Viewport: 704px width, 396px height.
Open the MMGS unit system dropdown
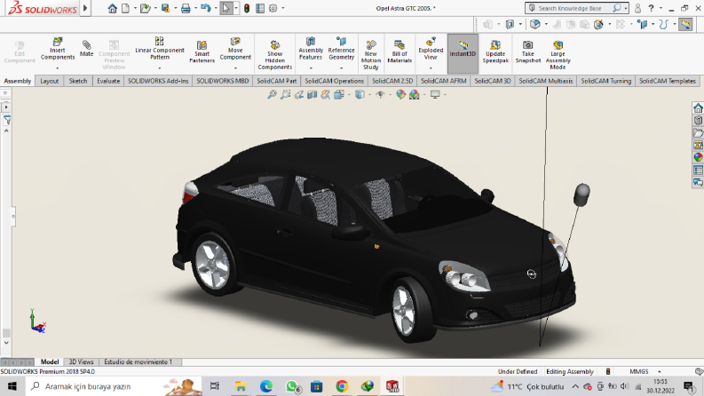point(645,371)
